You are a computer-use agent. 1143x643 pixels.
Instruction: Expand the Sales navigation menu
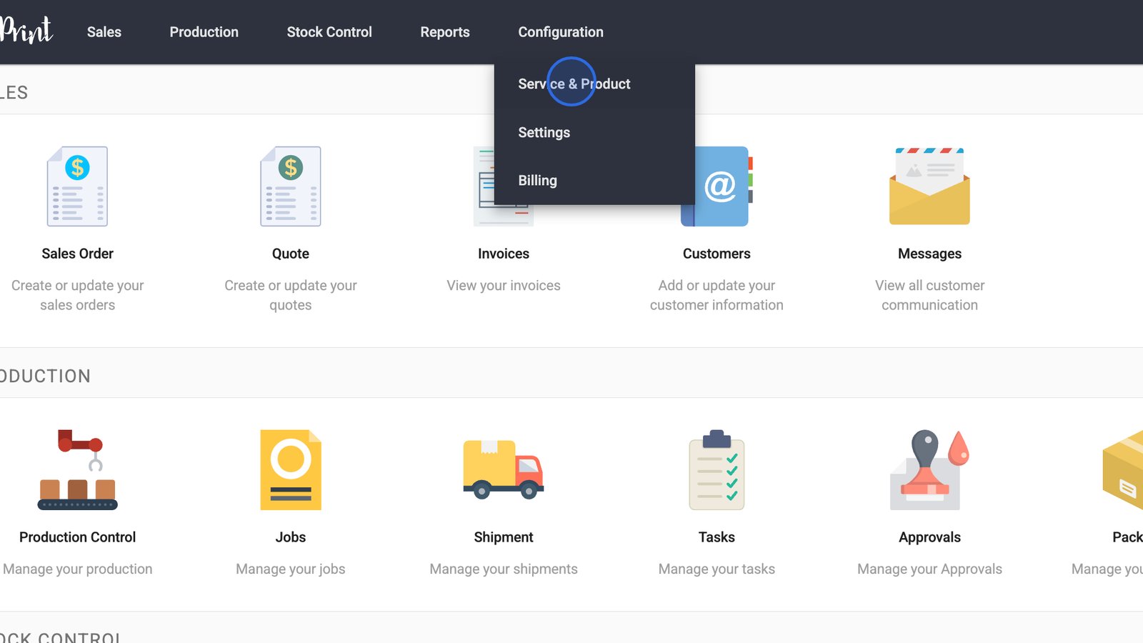click(x=104, y=32)
